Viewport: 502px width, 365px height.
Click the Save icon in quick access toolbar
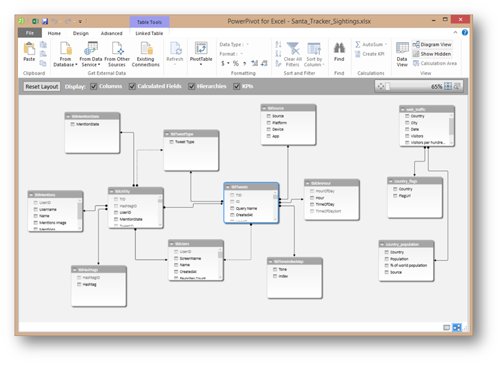tap(45, 21)
